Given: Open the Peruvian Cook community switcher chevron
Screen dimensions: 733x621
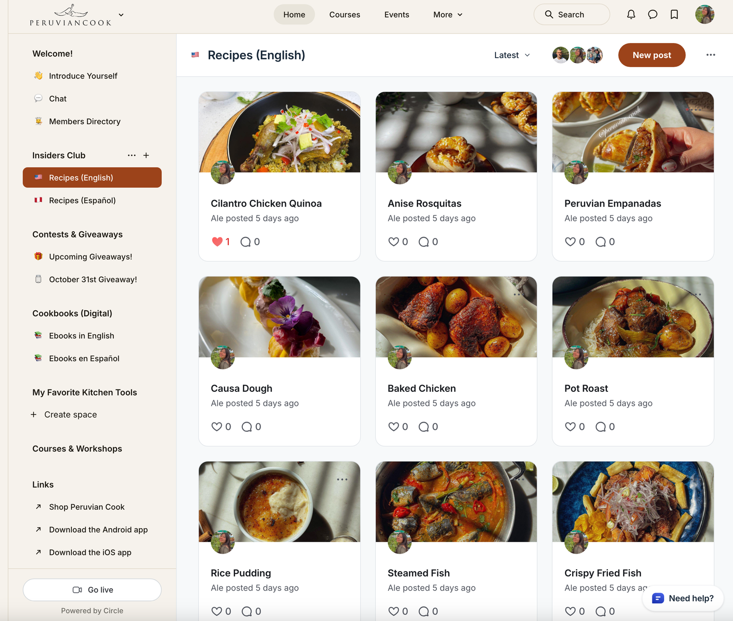Looking at the screenshot, I should pos(121,15).
